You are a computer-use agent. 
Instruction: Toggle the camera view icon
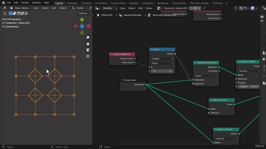(88, 50)
